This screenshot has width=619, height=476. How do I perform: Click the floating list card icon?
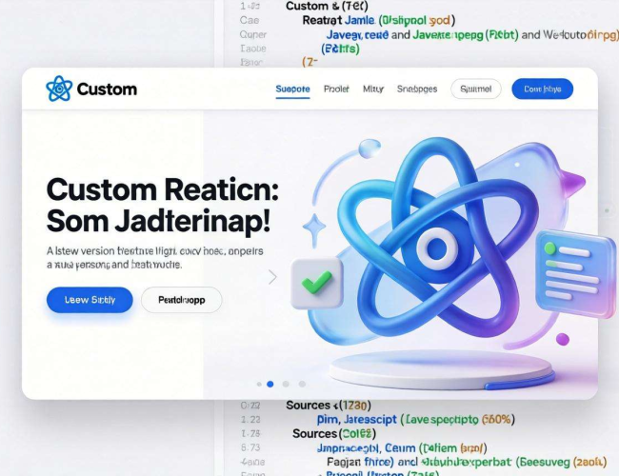pyautogui.click(x=574, y=273)
